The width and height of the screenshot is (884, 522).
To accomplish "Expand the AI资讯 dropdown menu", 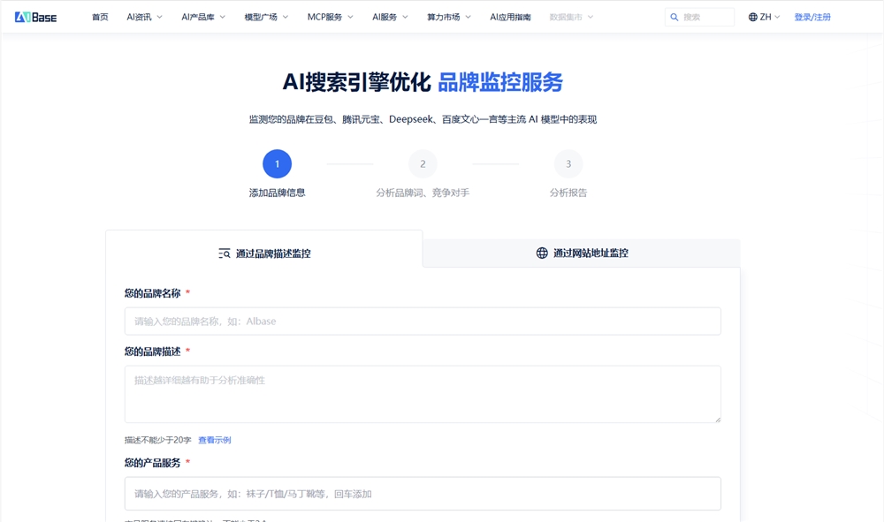I will click(x=142, y=16).
